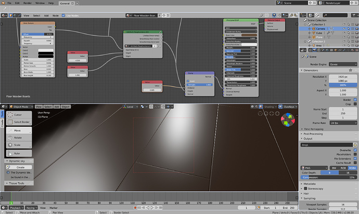Viewport: 359px width, 214px height.
Task: Toggle the Invert checkbox in Bump node
Action: (188, 81)
